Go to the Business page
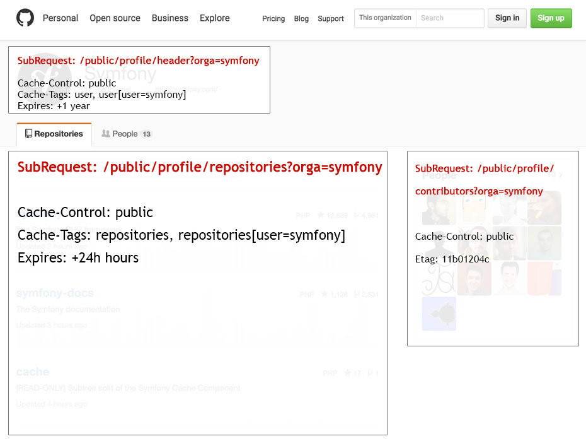Screen dimensions: 586x441 pos(169,18)
